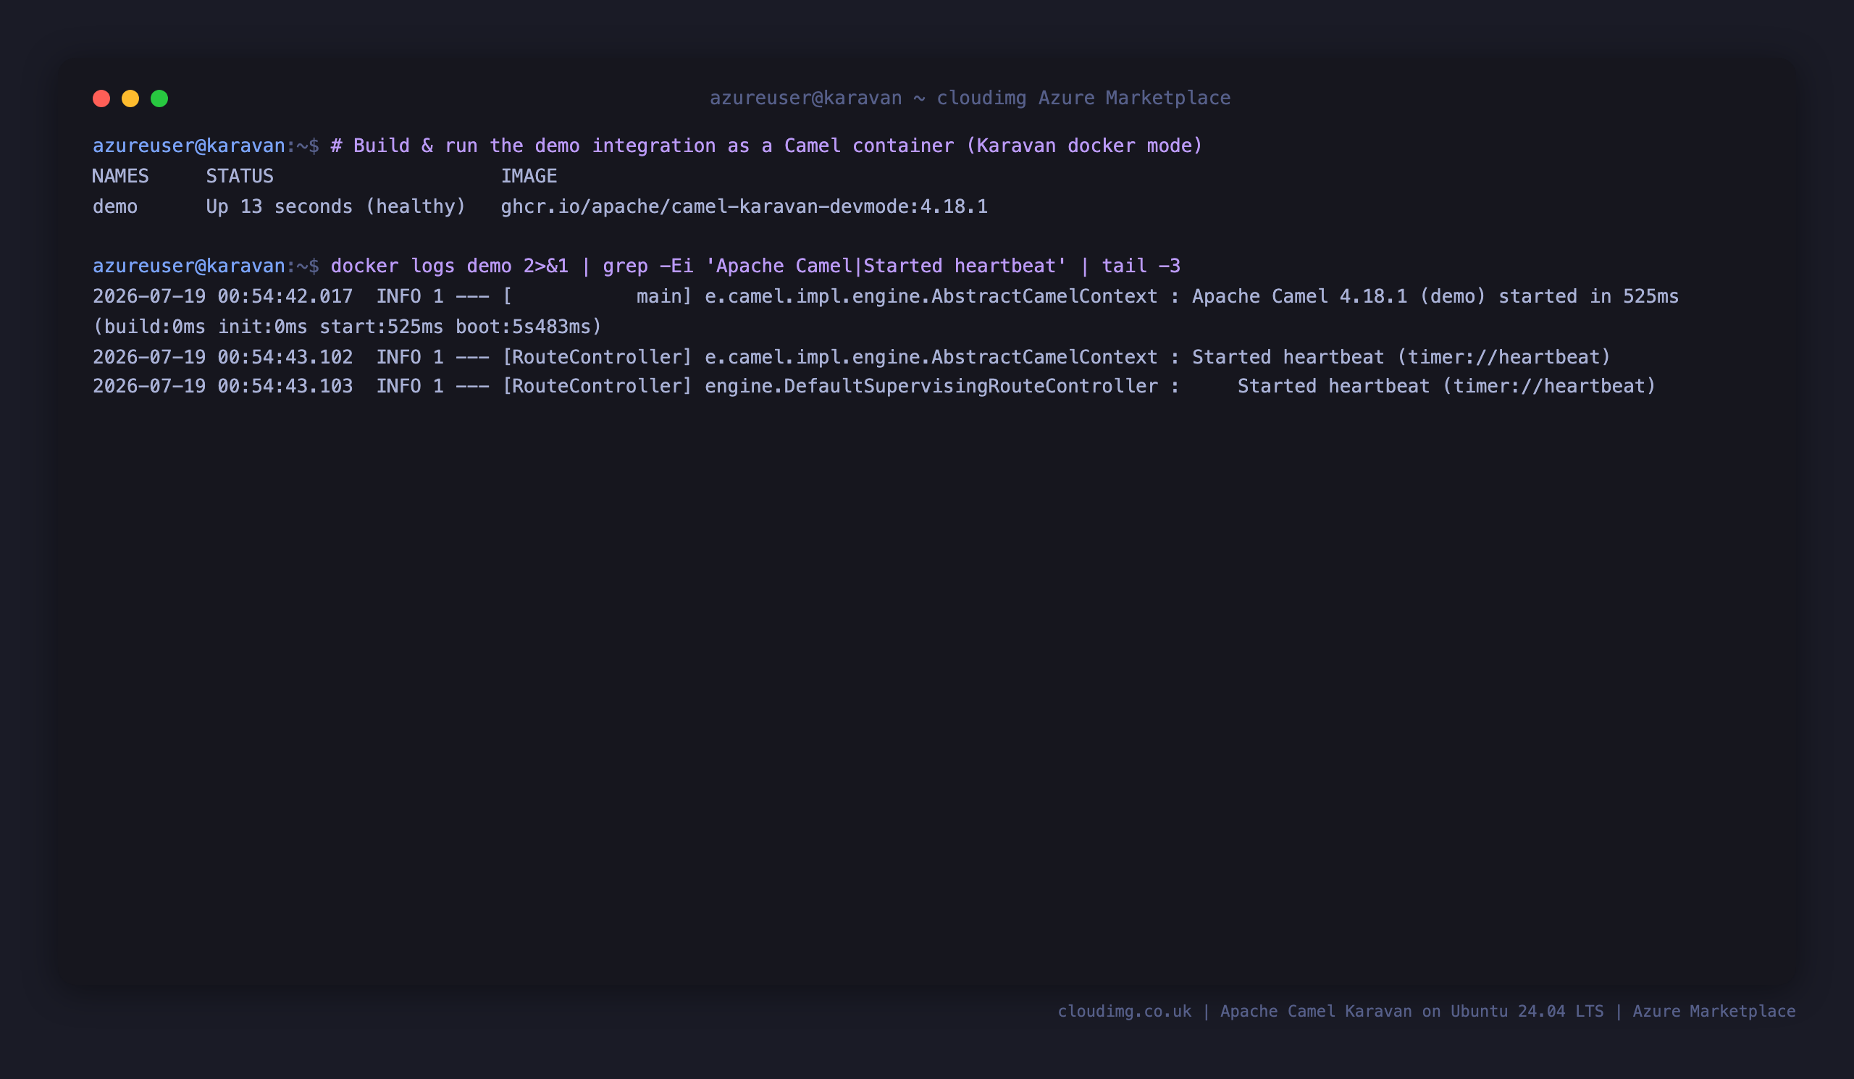
Task: Click the footer text 'cloudimg.co.uk'
Action: tap(1124, 1012)
